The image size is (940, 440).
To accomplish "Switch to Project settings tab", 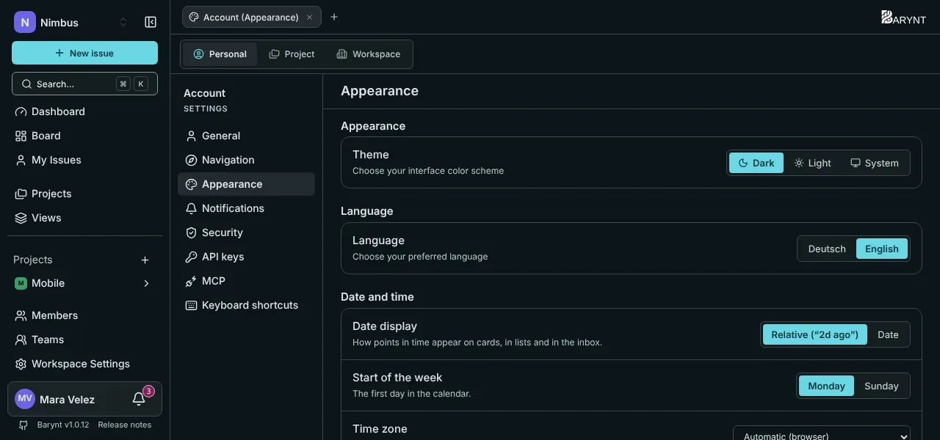I will click(x=292, y=54).
